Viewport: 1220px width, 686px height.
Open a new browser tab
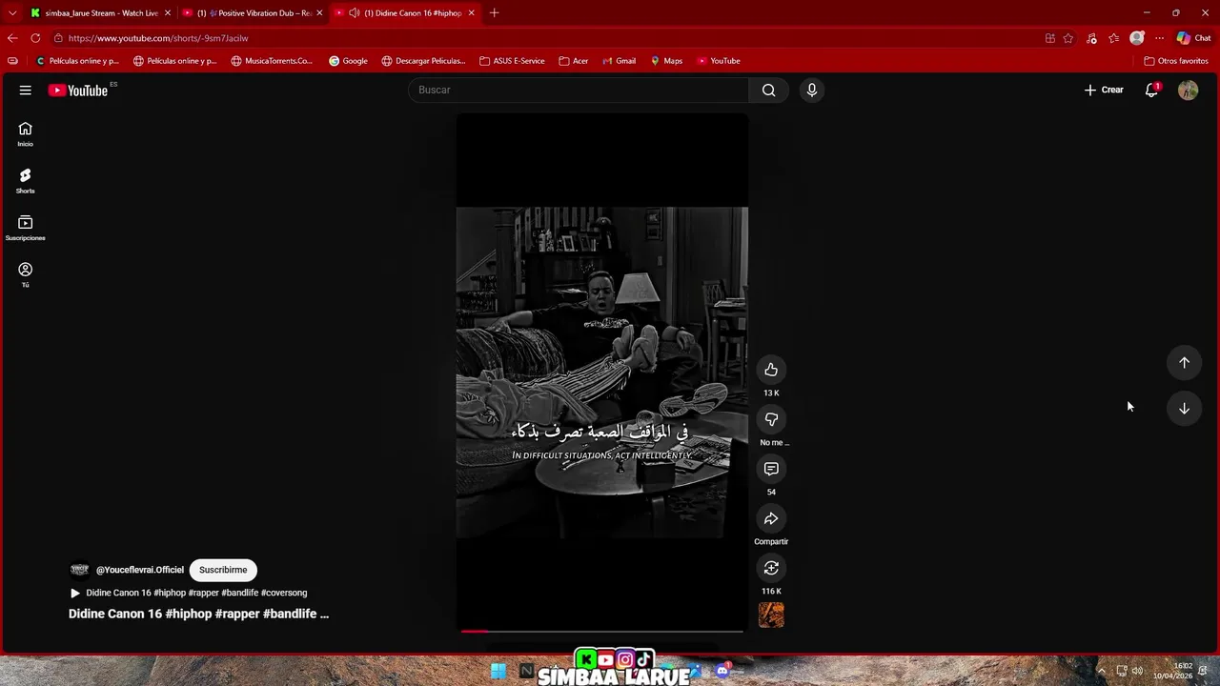point(494,13)
